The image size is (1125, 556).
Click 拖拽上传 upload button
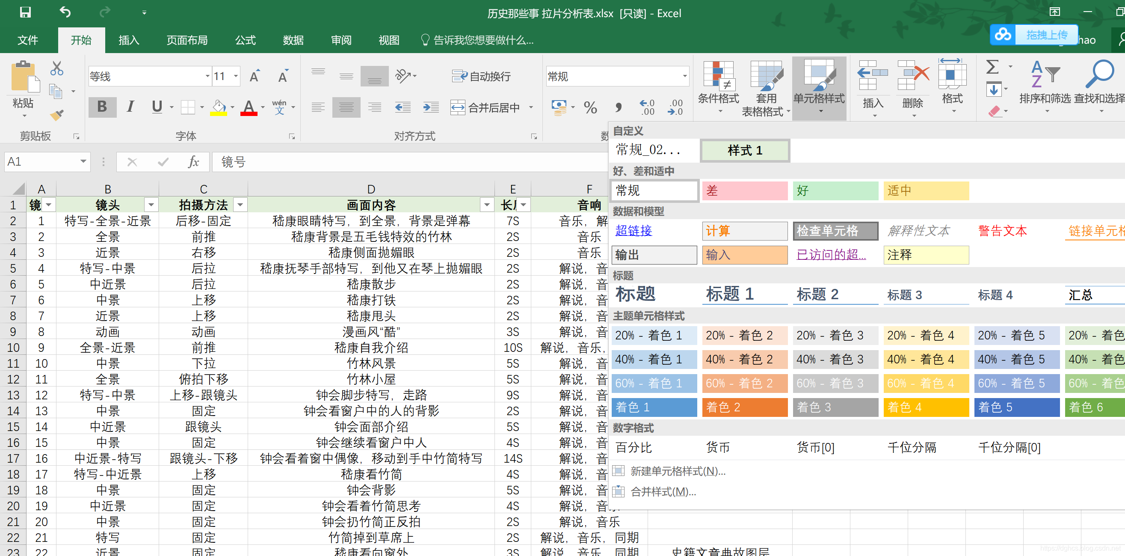(1033, 35)
